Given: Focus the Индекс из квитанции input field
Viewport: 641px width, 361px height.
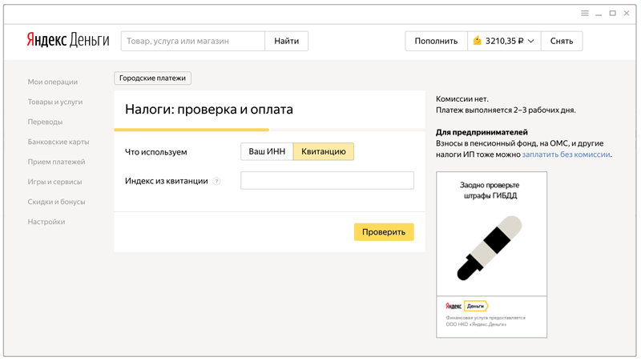Looking at the screenshot, I should pyautogui.click(x=327, y=181).
